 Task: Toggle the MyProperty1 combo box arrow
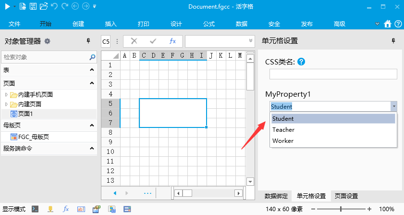click(x=394, y=106)
